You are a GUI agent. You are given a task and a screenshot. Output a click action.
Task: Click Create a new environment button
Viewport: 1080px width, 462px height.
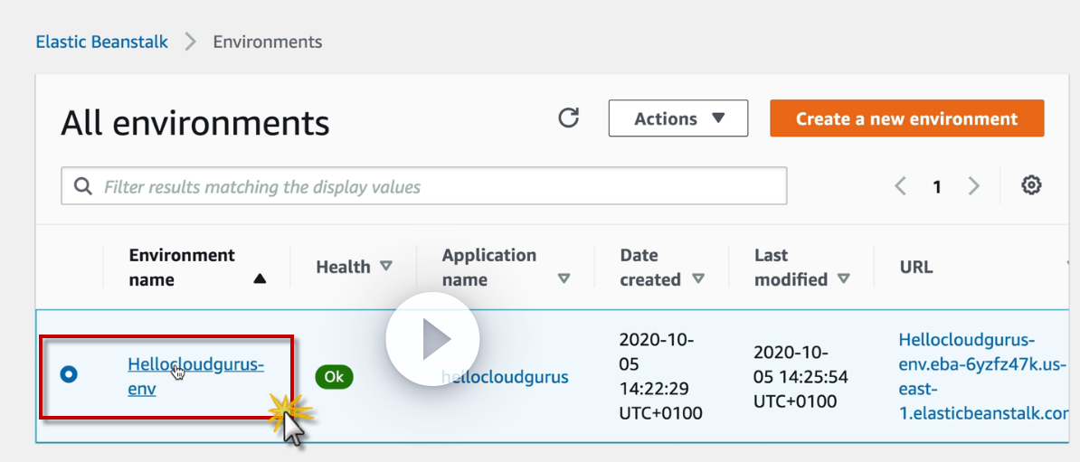pyautogui.click(x=906, y=118)
